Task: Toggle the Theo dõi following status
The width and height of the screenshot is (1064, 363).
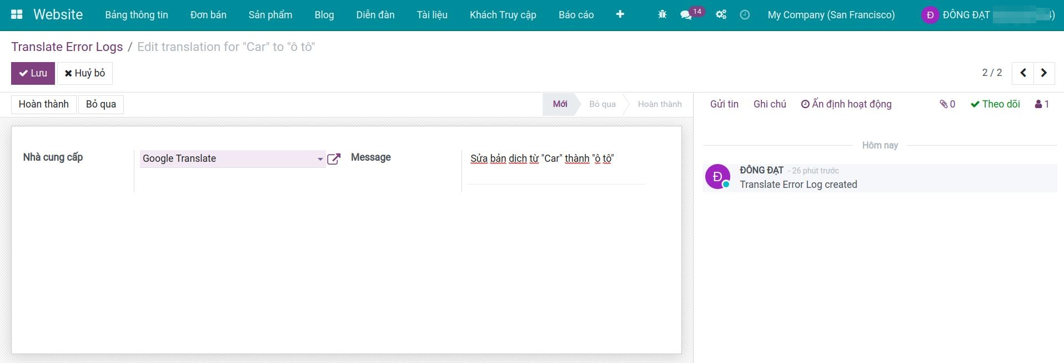Action: point(995,104)
